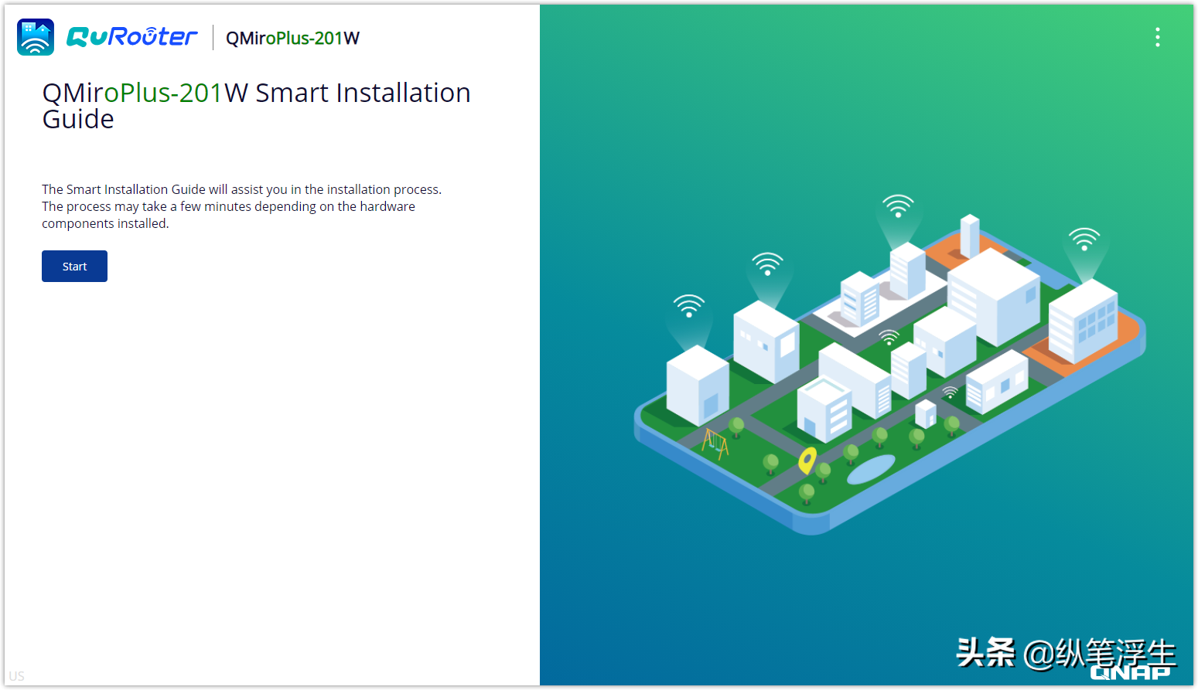
Task: Click the QMiroPlus-201W header label
Action: tap(292, 38)
